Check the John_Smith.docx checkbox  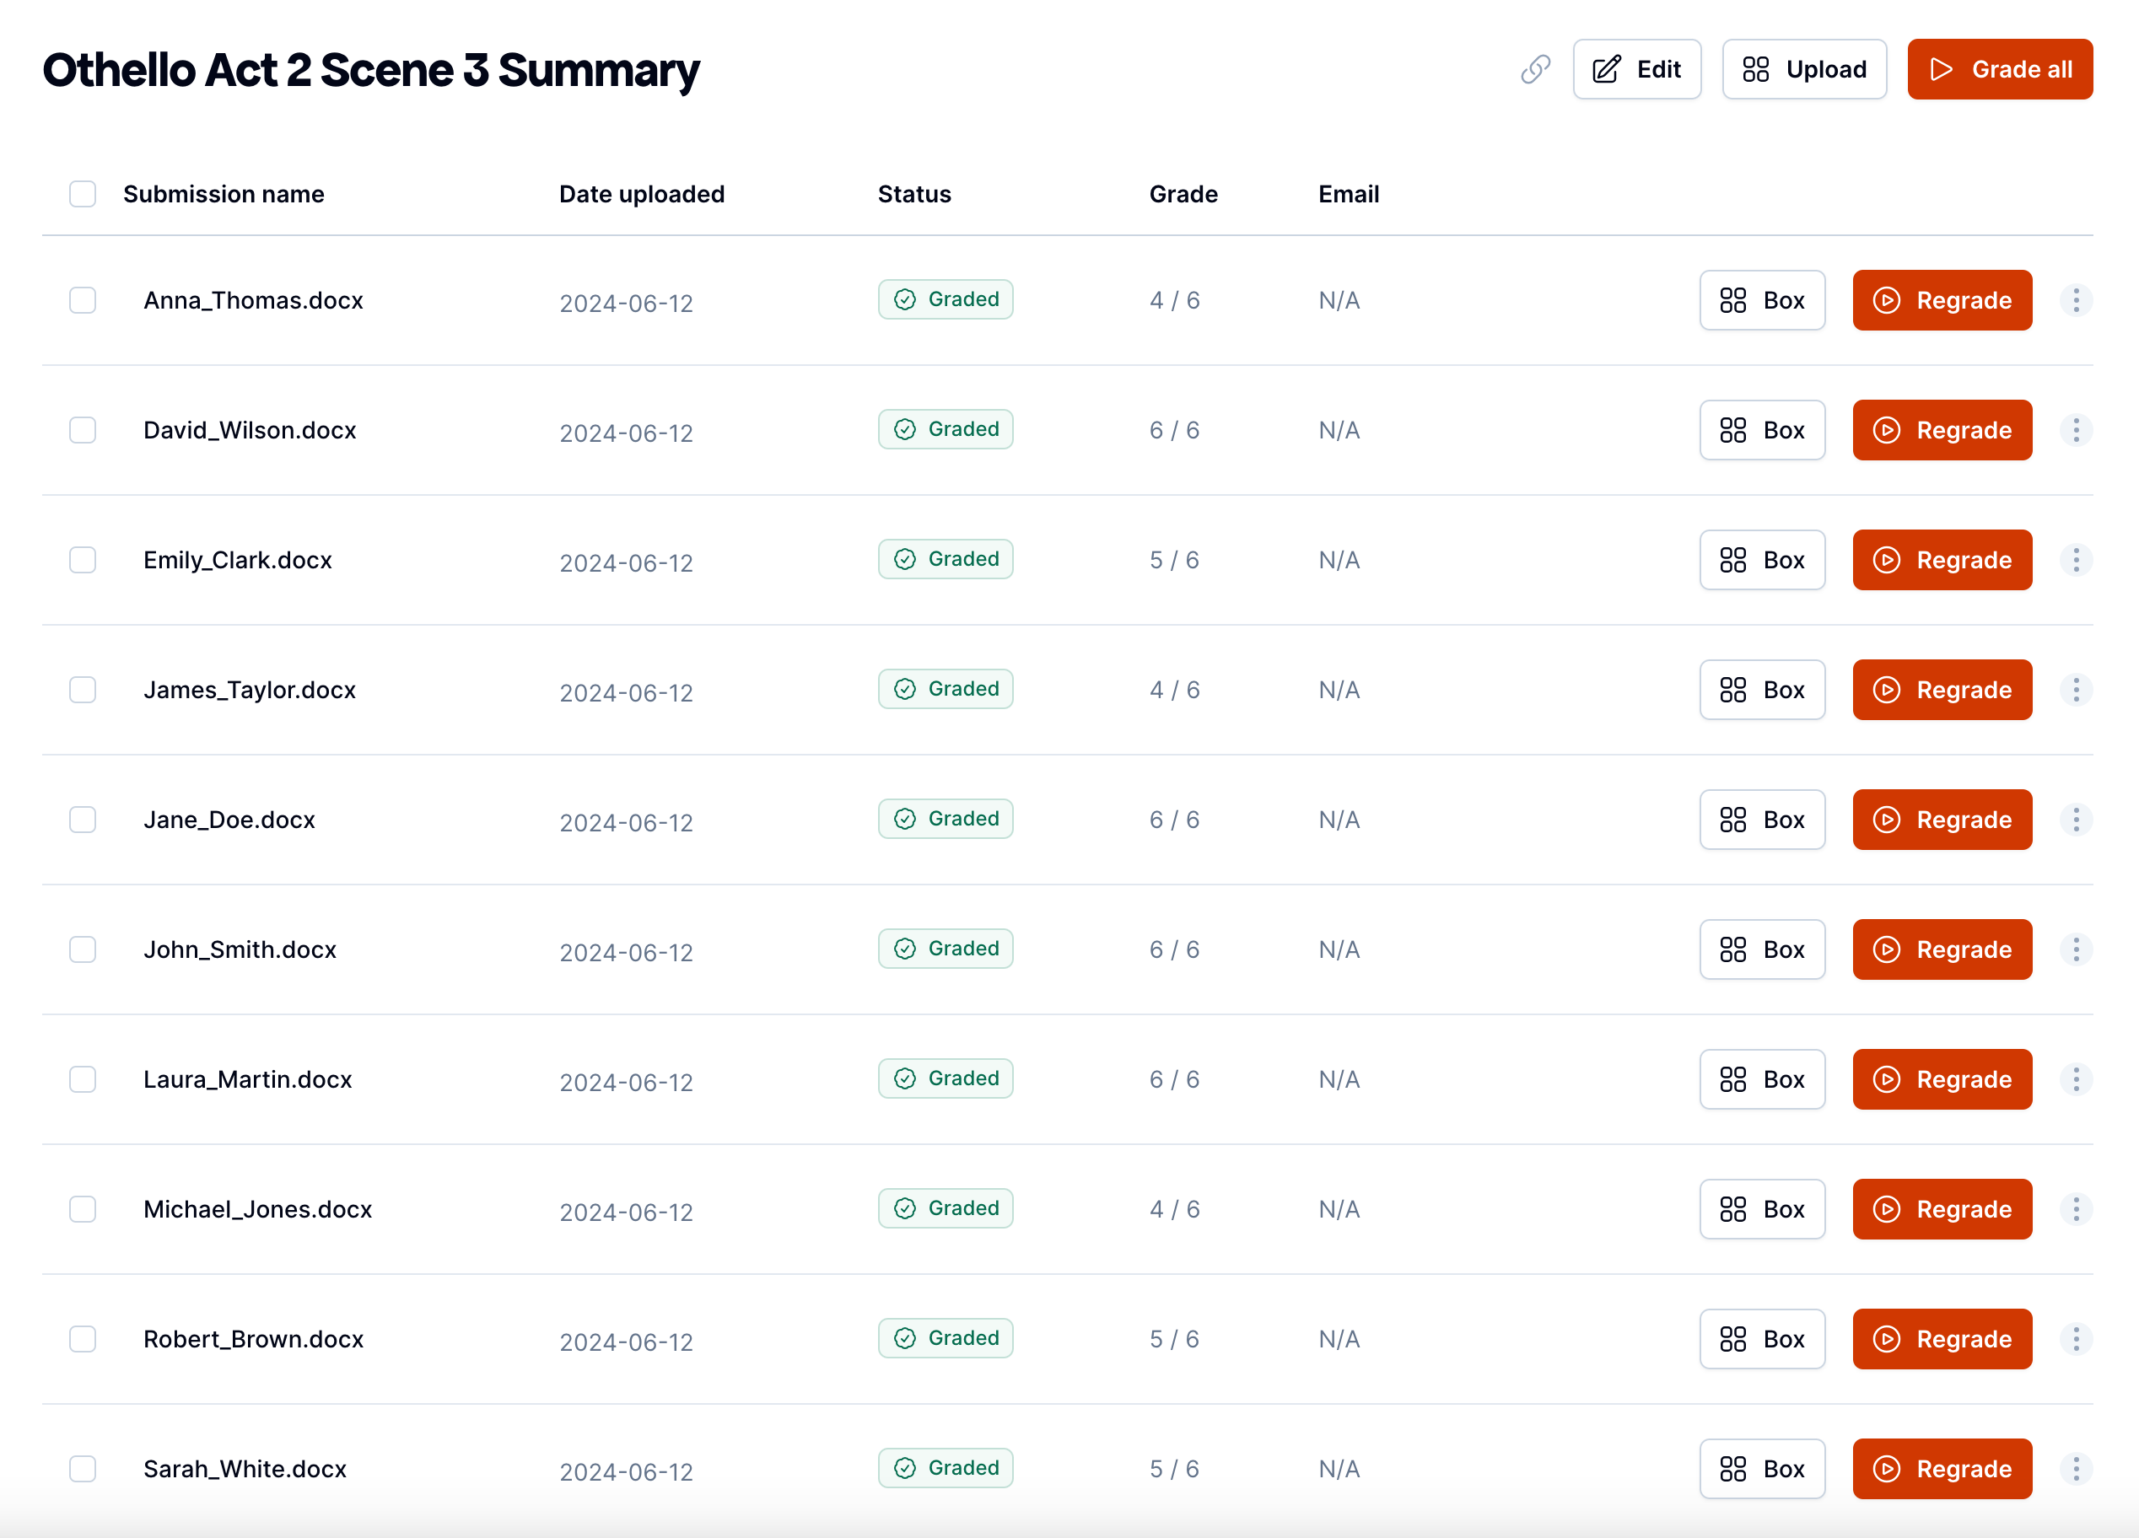(83, 949)
